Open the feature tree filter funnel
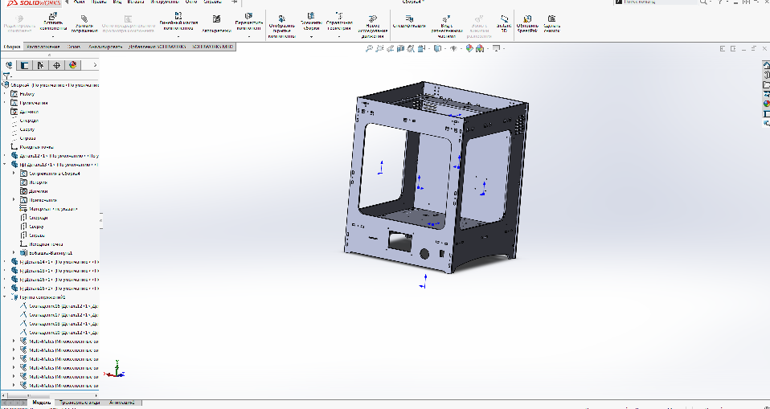The width and height of the screenshot is (770, 409). point(6,76)
